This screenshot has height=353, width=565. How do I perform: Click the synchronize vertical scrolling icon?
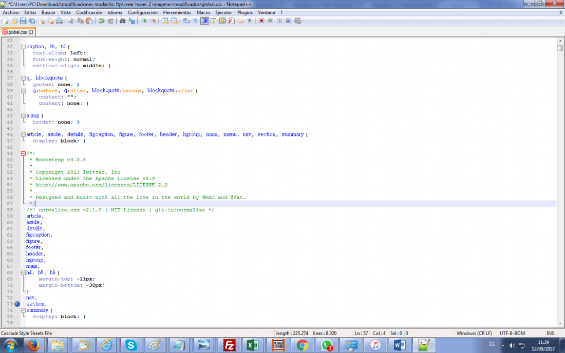[165, 21]
